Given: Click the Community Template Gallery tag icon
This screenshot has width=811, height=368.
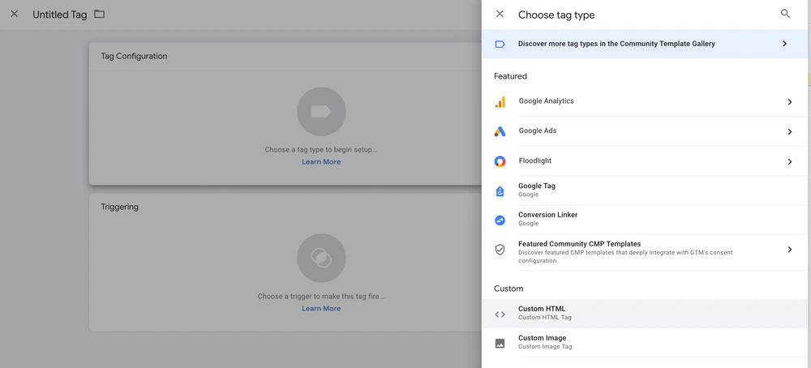Looking at the screenshot, I should 500,44.
